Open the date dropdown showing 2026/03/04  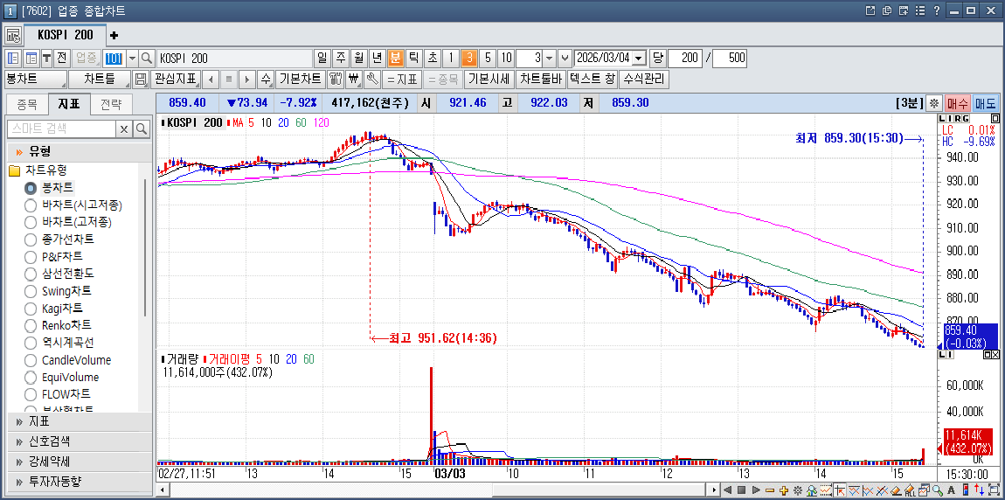639,59
